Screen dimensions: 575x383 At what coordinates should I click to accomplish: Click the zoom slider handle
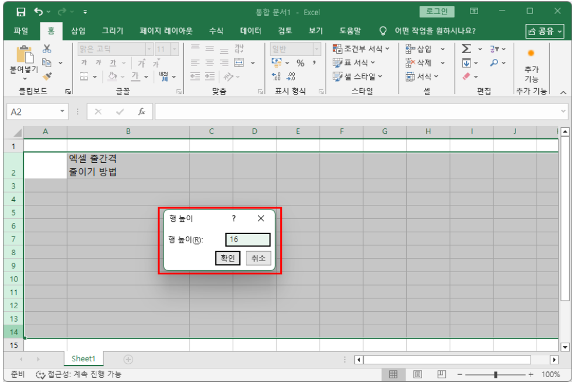pyautogui.click(x=496, y=374)
